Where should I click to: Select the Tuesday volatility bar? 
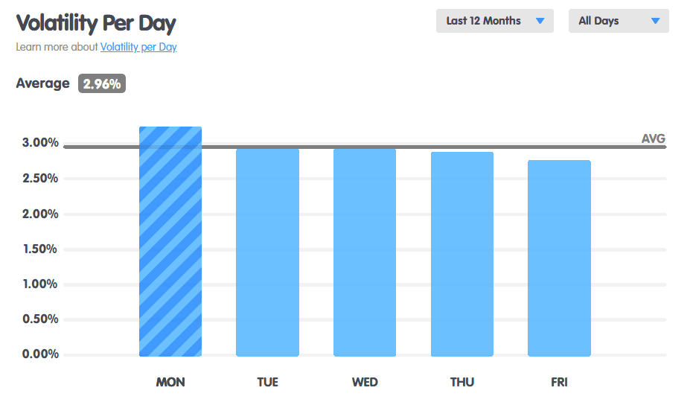pos(267,252)
